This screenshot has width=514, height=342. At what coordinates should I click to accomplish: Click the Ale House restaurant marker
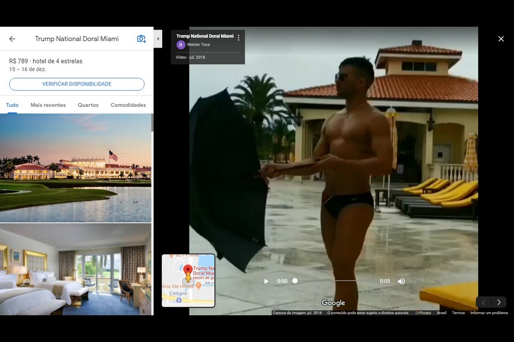[198, 286]
